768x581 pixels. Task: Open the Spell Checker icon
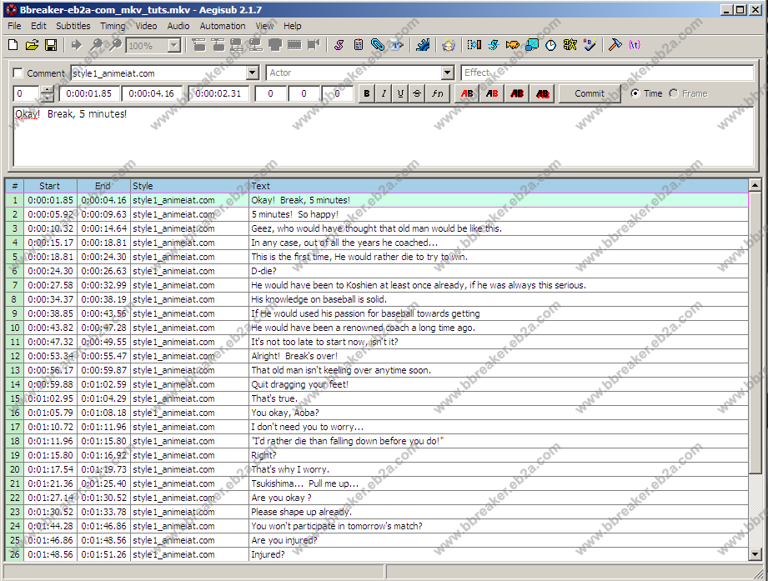(590, 45)
